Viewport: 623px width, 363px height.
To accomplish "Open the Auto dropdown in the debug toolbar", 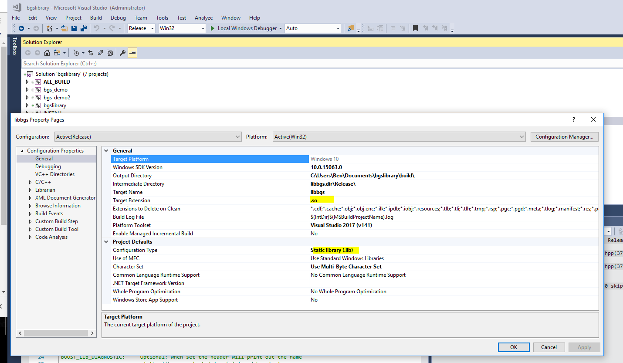I will tap(312, 28).
